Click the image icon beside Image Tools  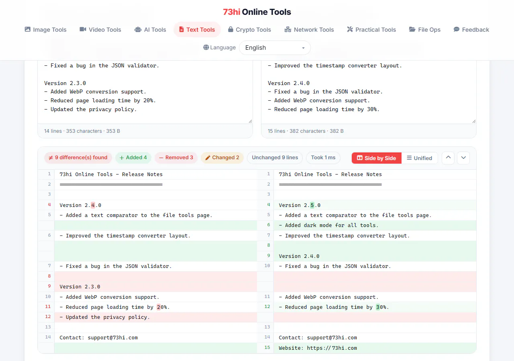(x=28, y=29)
